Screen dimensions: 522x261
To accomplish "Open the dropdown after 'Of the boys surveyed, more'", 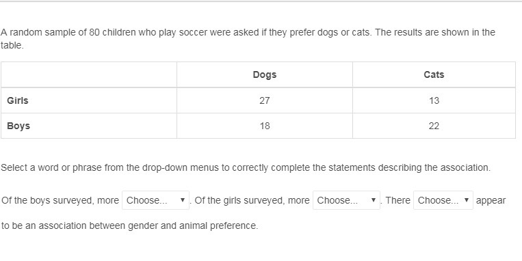I will click(155, 200).
